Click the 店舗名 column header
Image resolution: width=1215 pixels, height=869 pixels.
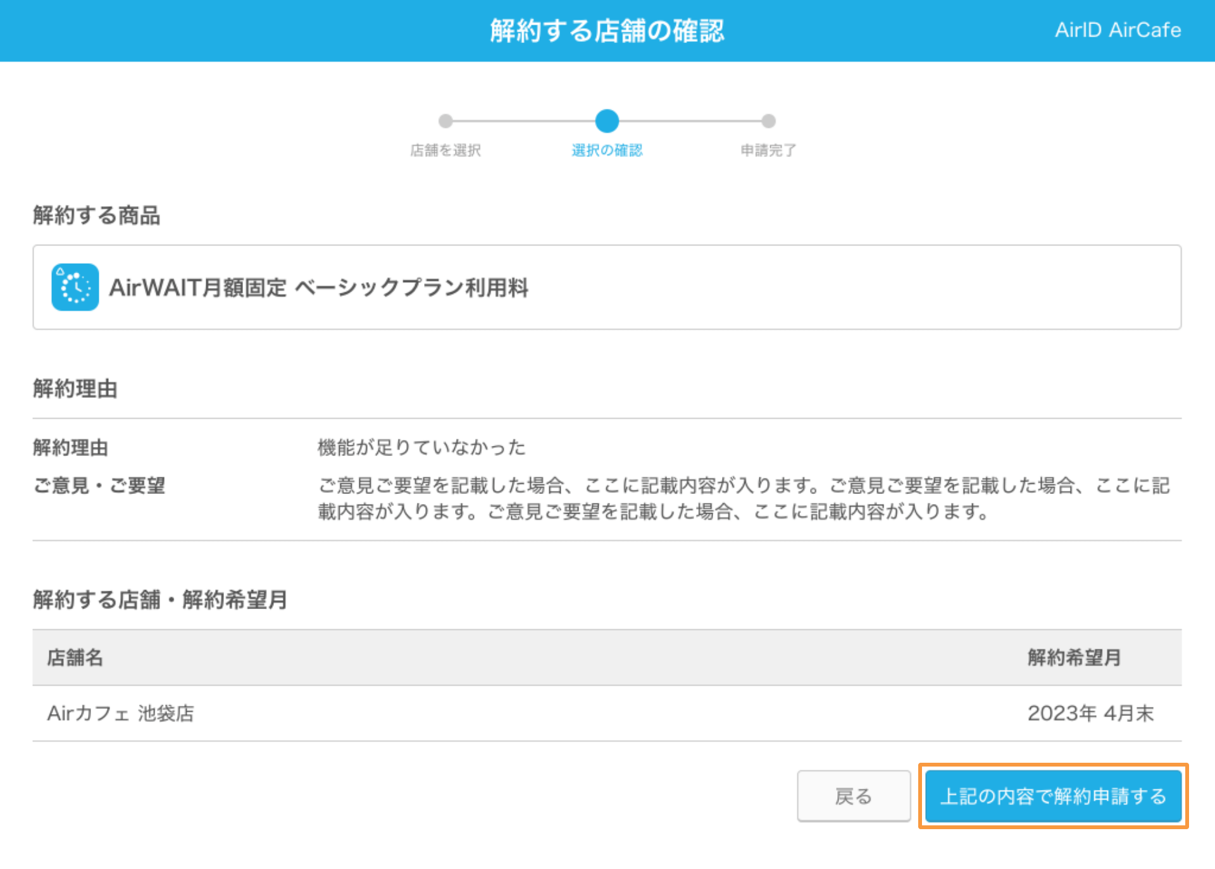[75, 658]
